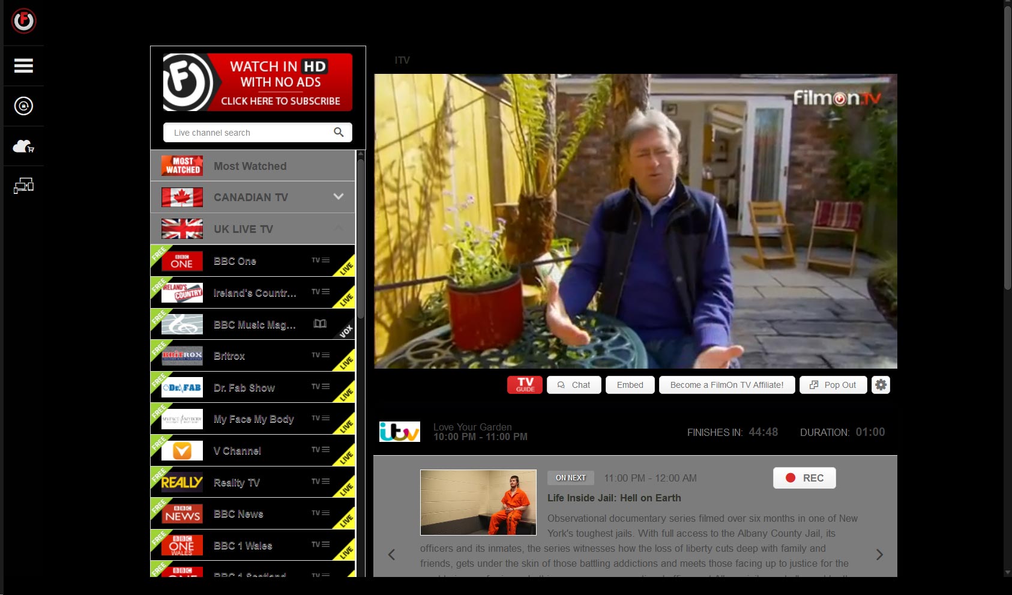Screen dimensions: 1012x595
Task: Click Become a FilmOn TV Affiliate button
Action: [x=727, y=385]
